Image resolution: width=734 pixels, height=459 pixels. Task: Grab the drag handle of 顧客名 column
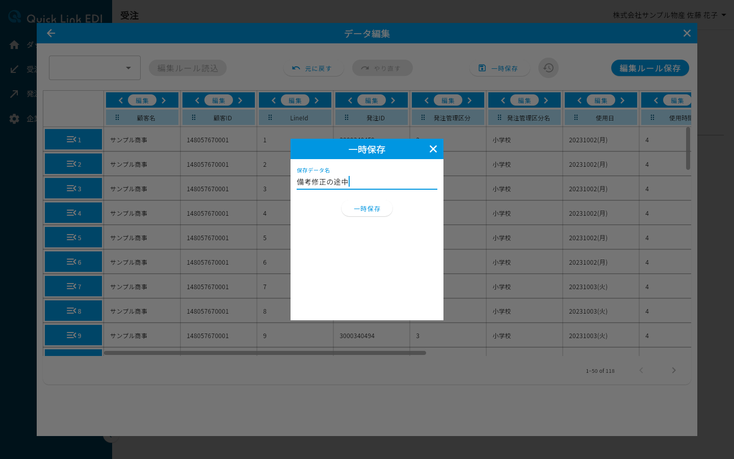coord(117,117)
